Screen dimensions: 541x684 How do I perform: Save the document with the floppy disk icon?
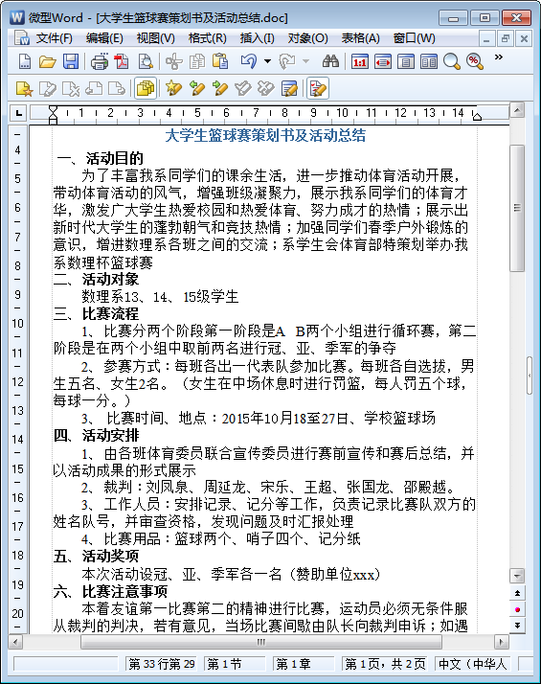coord(71,61)
